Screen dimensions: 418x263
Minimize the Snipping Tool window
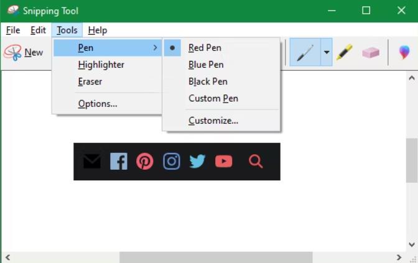pyautogui.click(x=332, y=11)
